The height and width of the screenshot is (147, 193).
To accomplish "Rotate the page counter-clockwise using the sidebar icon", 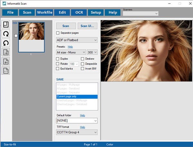I will pos(6,43).
